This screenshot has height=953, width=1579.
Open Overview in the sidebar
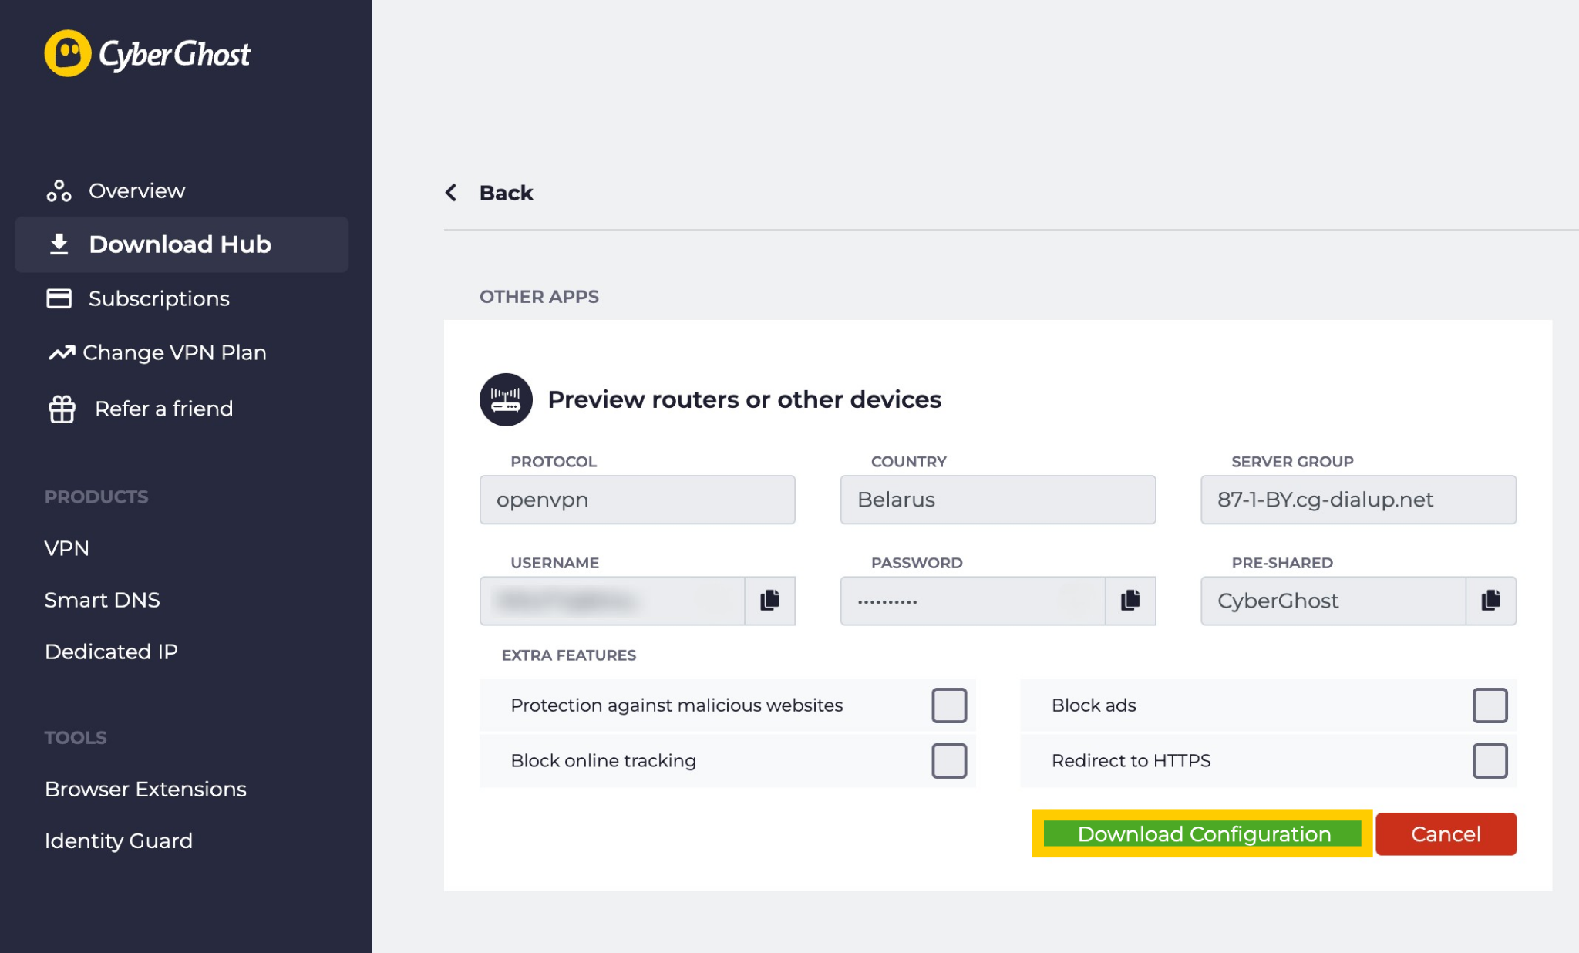[x=137, y=190]
